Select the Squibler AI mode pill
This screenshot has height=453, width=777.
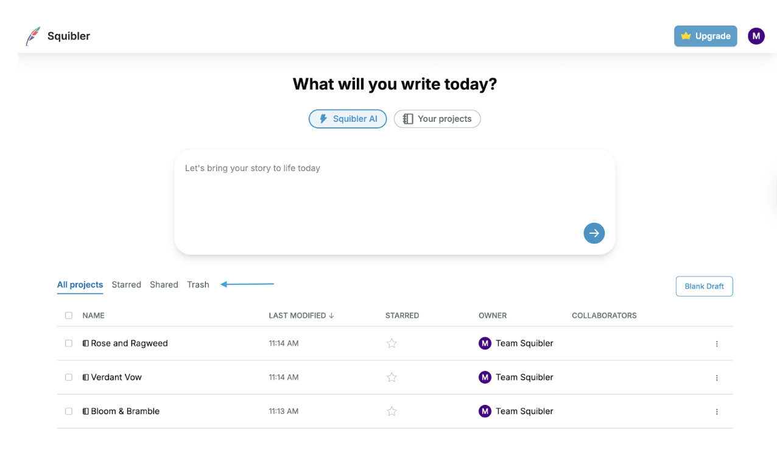348,119
